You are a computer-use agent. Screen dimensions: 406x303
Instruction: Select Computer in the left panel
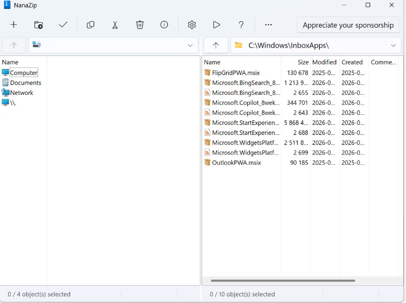pos(24,73)
